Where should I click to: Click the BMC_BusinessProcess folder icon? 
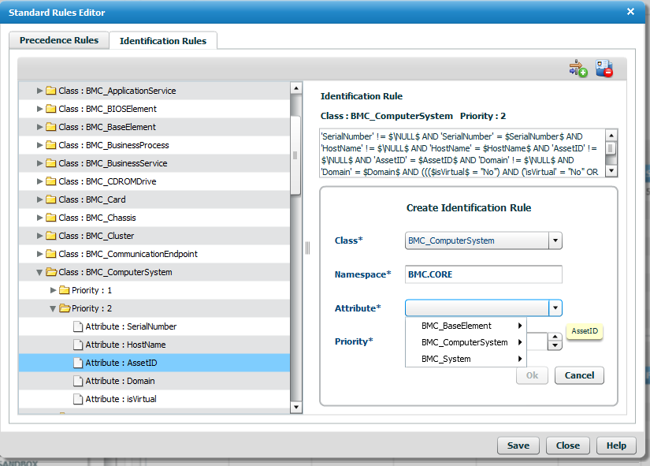(51, 145)
